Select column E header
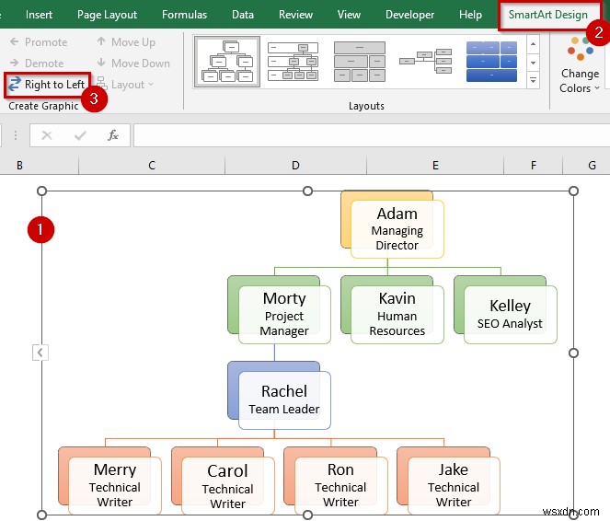Image resolution: width=610 pixels, height=521 pixels. [435, 166]
